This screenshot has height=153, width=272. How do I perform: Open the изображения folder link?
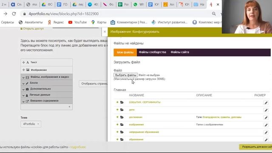pos(136,125)
